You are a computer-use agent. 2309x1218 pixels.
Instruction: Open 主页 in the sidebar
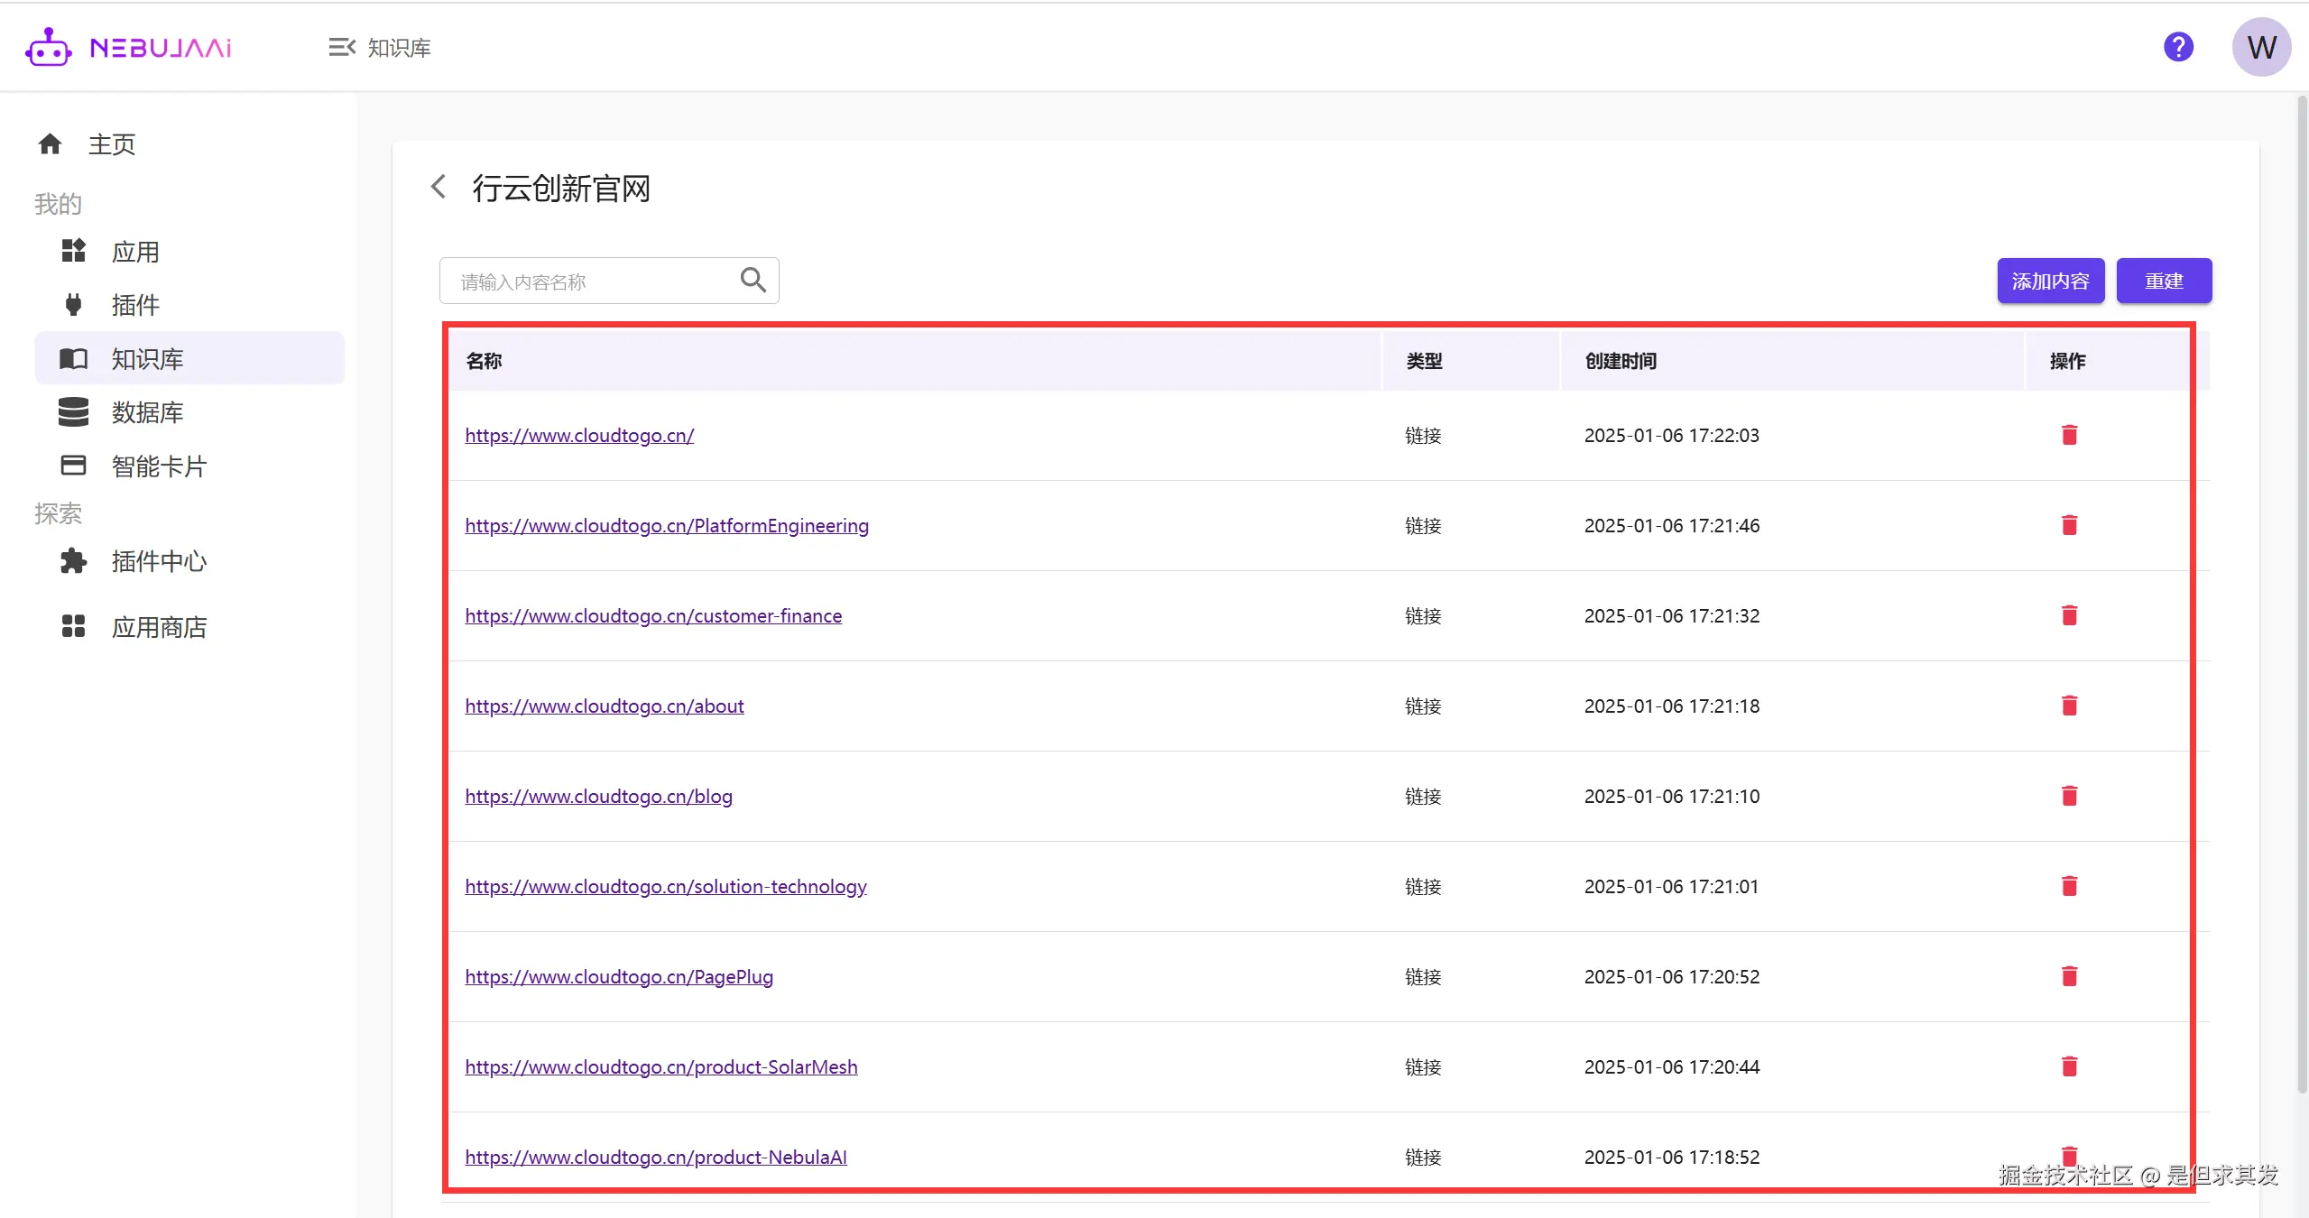point(111,144)
